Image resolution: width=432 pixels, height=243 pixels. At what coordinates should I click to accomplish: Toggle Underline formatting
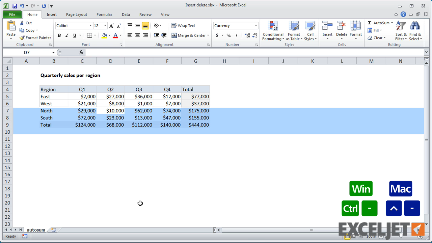tap(75, 35)
